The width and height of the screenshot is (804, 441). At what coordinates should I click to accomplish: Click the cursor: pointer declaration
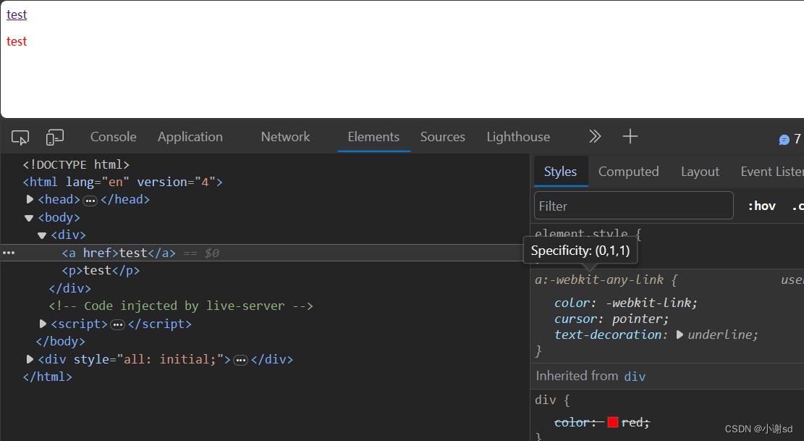pyautogui.click(x=612, y=319)
